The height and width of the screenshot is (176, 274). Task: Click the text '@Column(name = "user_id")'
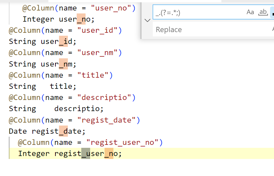pyautogui.click(x=65, y=30)
